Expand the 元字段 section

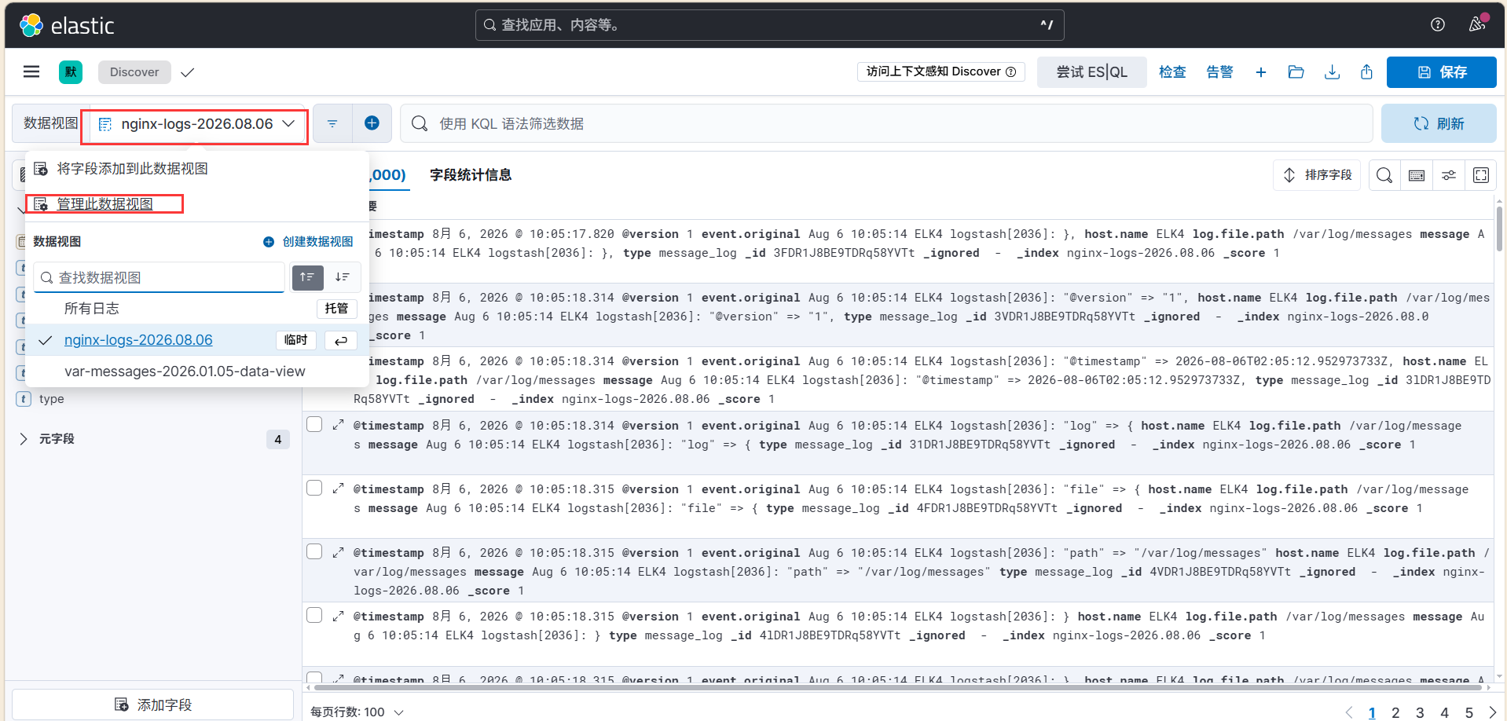point(24,439)
